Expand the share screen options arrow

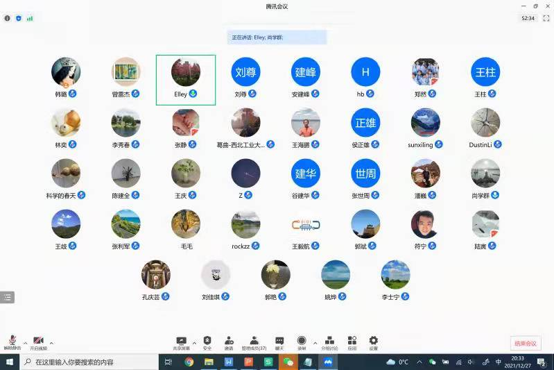click(x=194, y=343)
